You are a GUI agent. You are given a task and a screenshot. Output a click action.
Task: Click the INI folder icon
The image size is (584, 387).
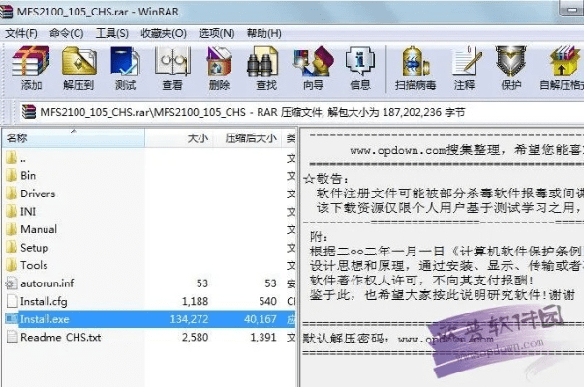12,211
